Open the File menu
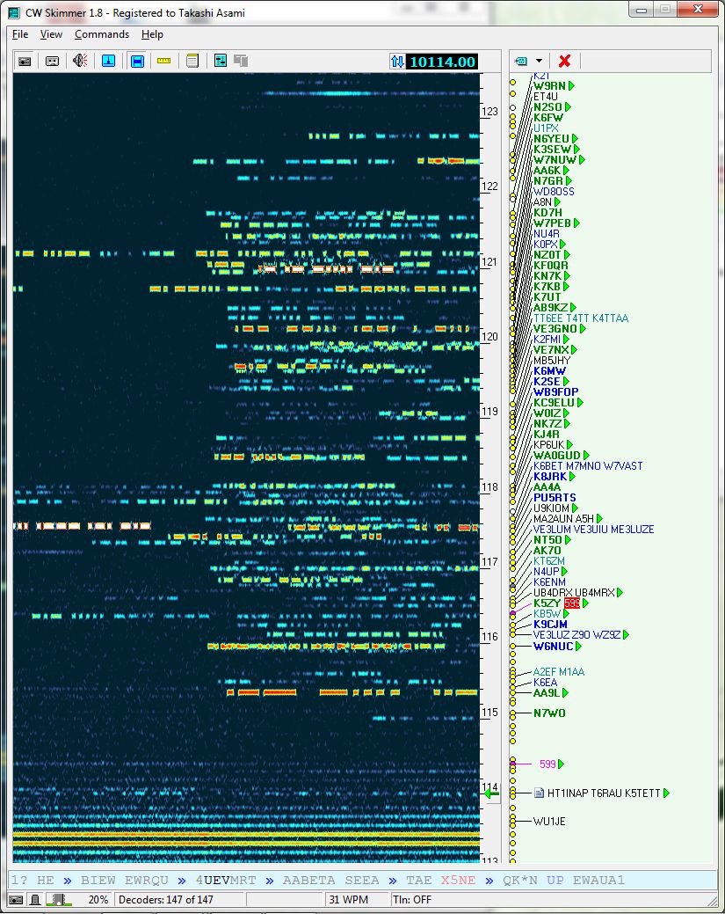 19,34
